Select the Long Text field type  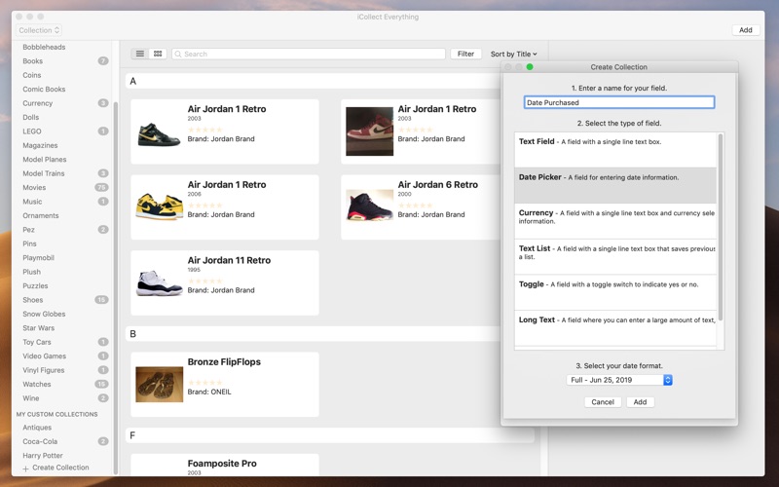615,328
